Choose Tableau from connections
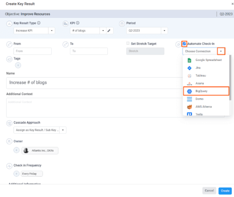The height and width of the screenshot is (197, 234). (206, 76)
